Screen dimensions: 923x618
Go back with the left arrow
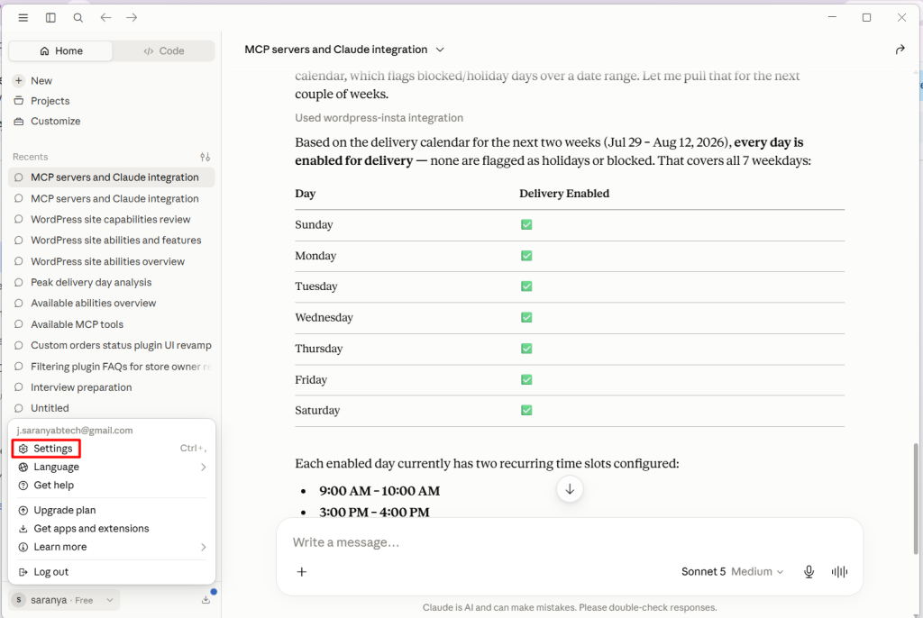click(x=105, y=18)
